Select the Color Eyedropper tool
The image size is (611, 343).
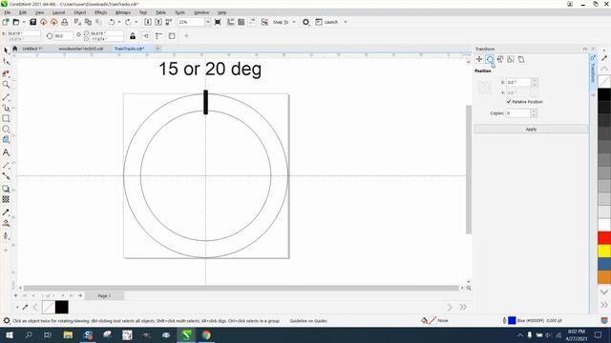click(6, 212)
